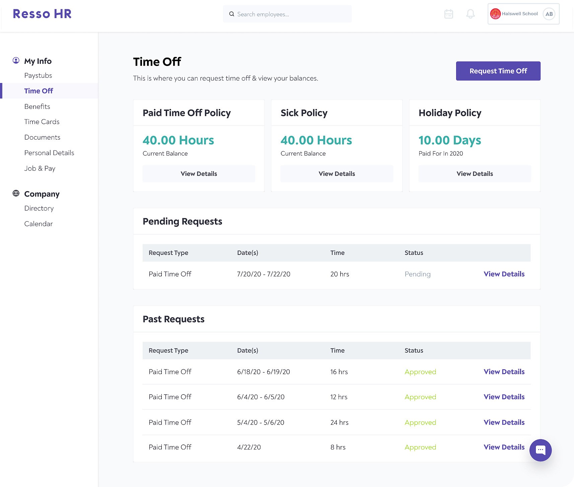Click Paid Time Off Policy card title
This screenshot has width=574, height=487.
[x=187, y=113]
